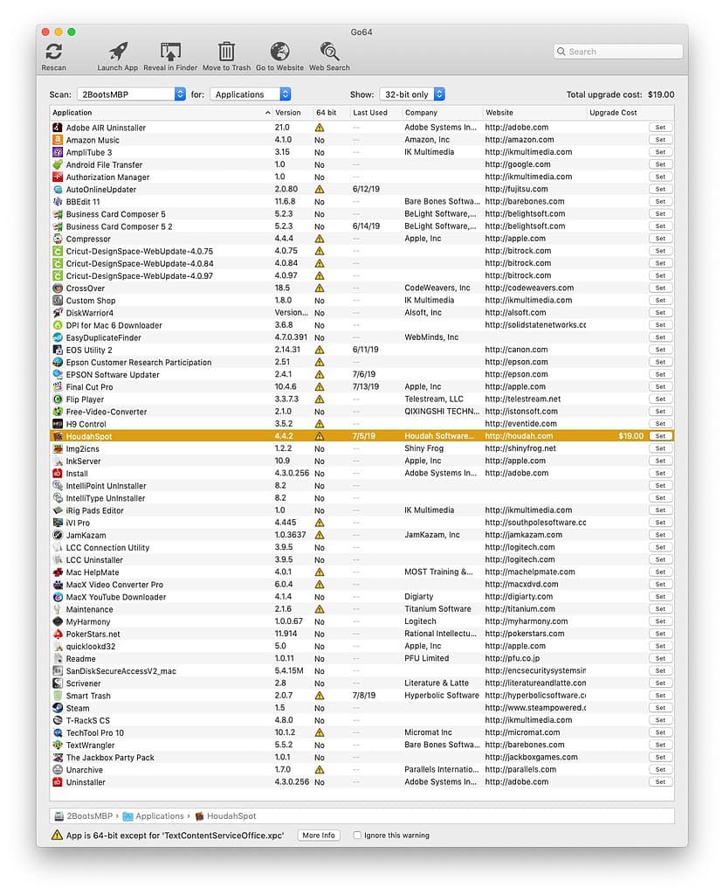Click HoudahSpot in the path bar
This screenshot has height=895, width=723.
coord(226,816)
